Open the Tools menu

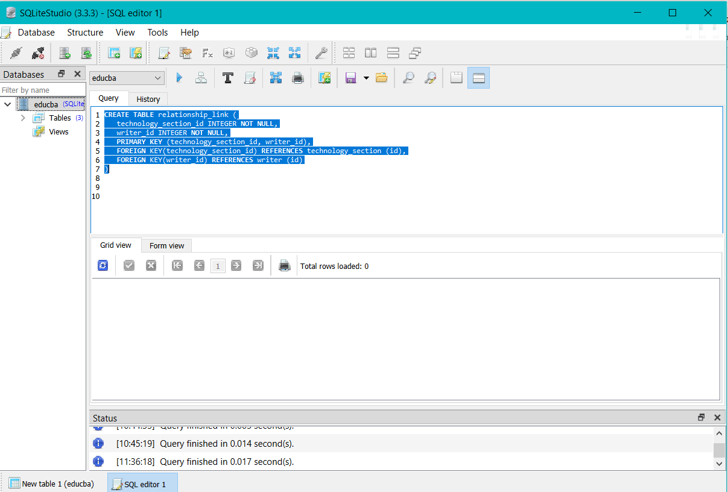point(157,32)
